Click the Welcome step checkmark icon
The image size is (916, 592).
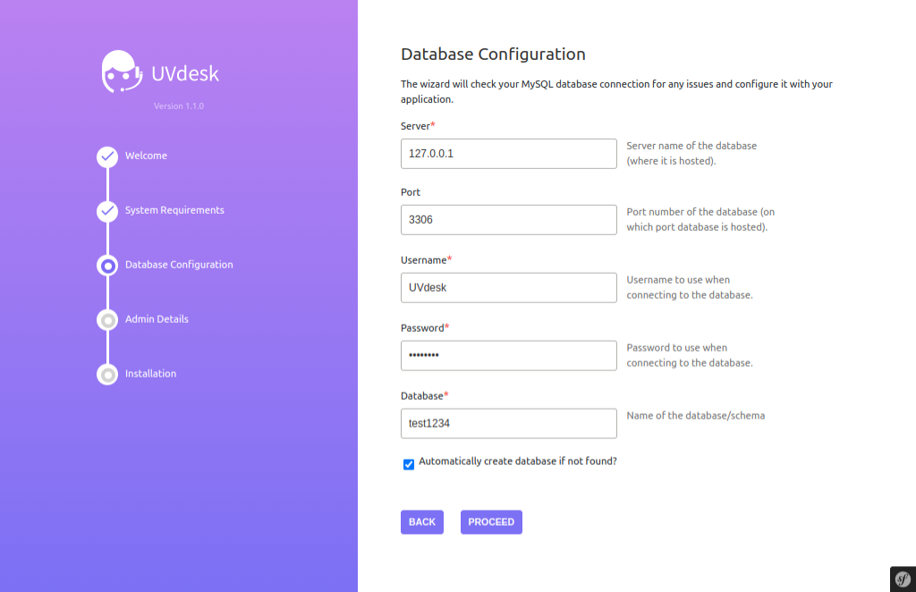[107, 156]
